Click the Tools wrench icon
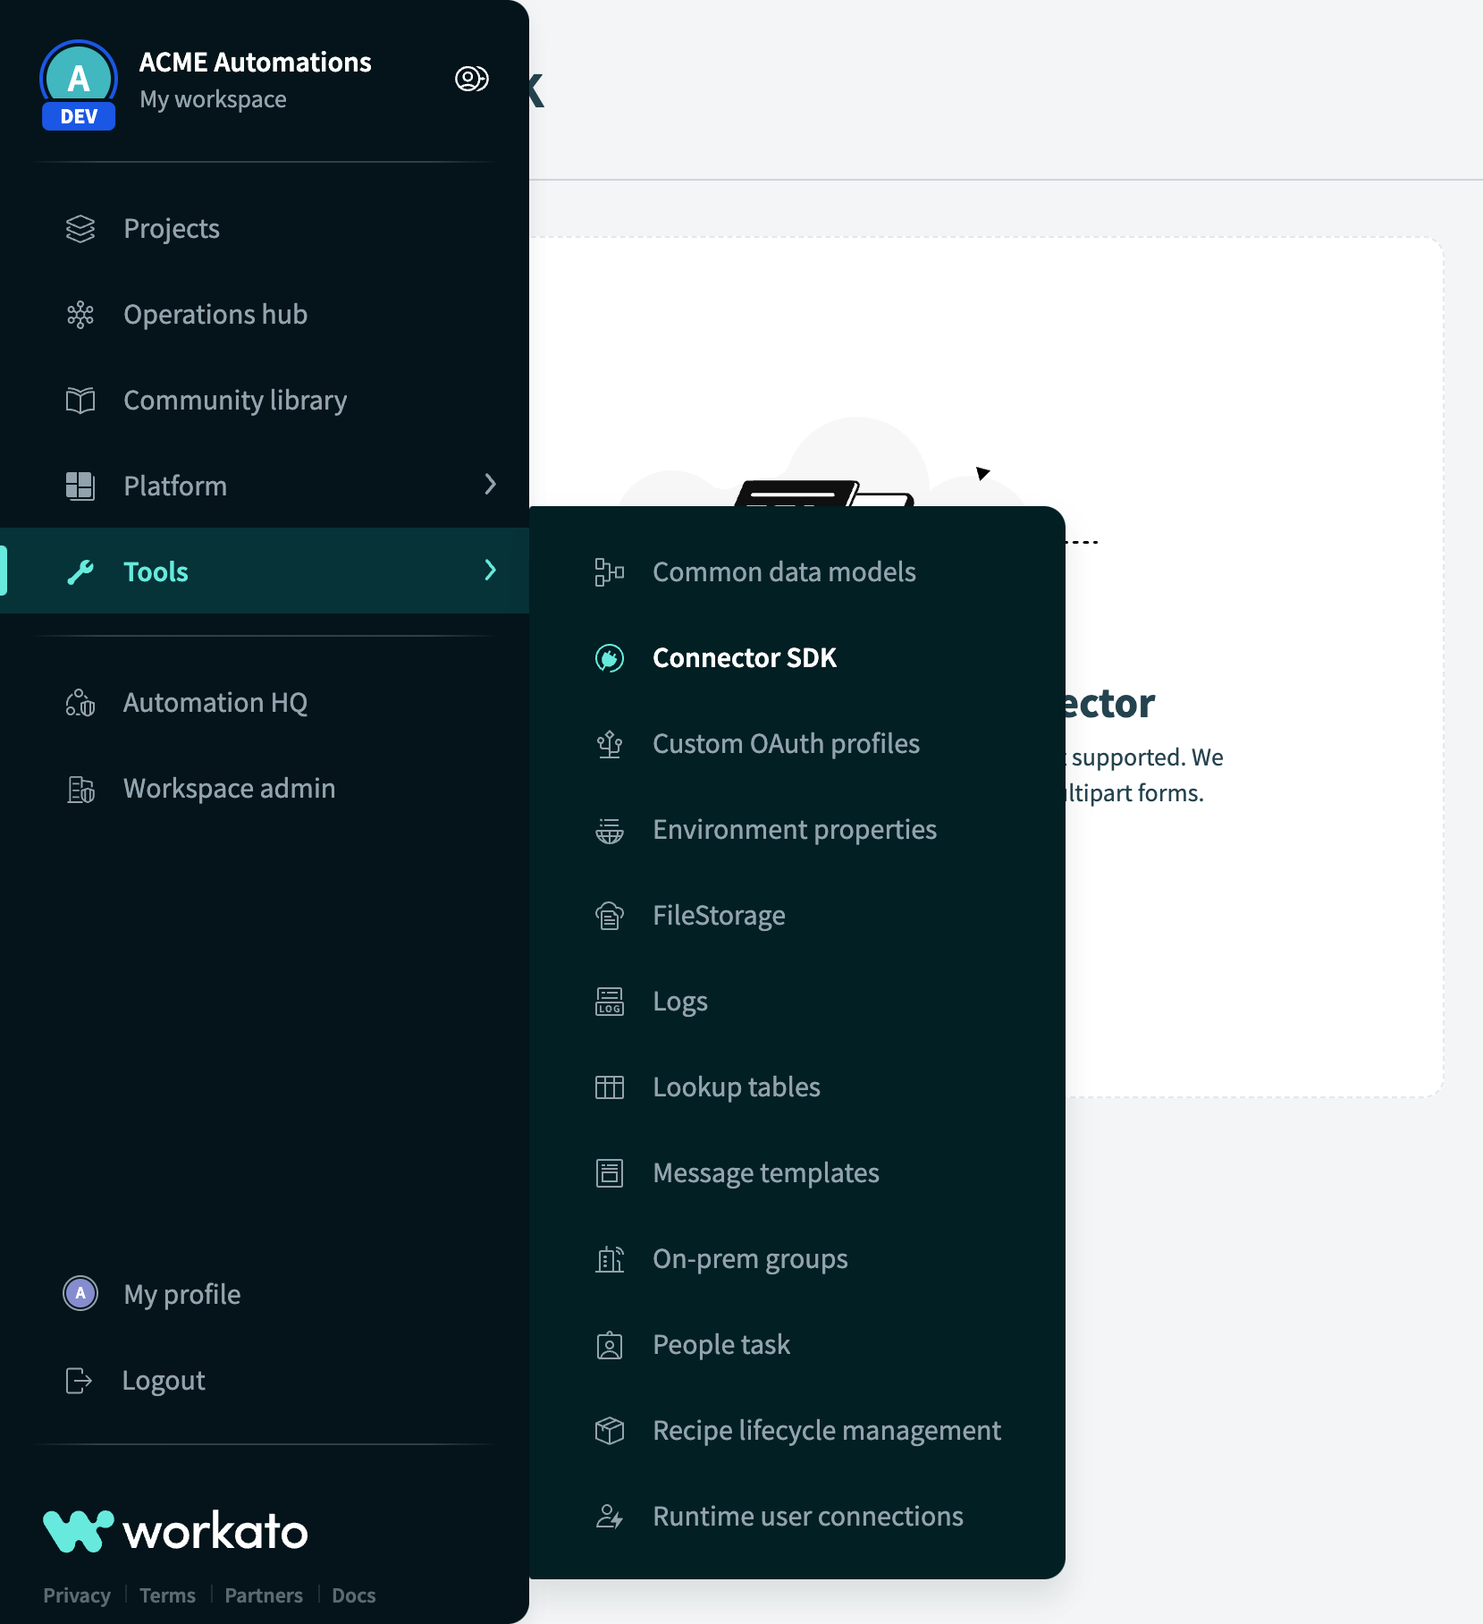Viewport: 1483px width, 1624px height. tap(80, 571)
